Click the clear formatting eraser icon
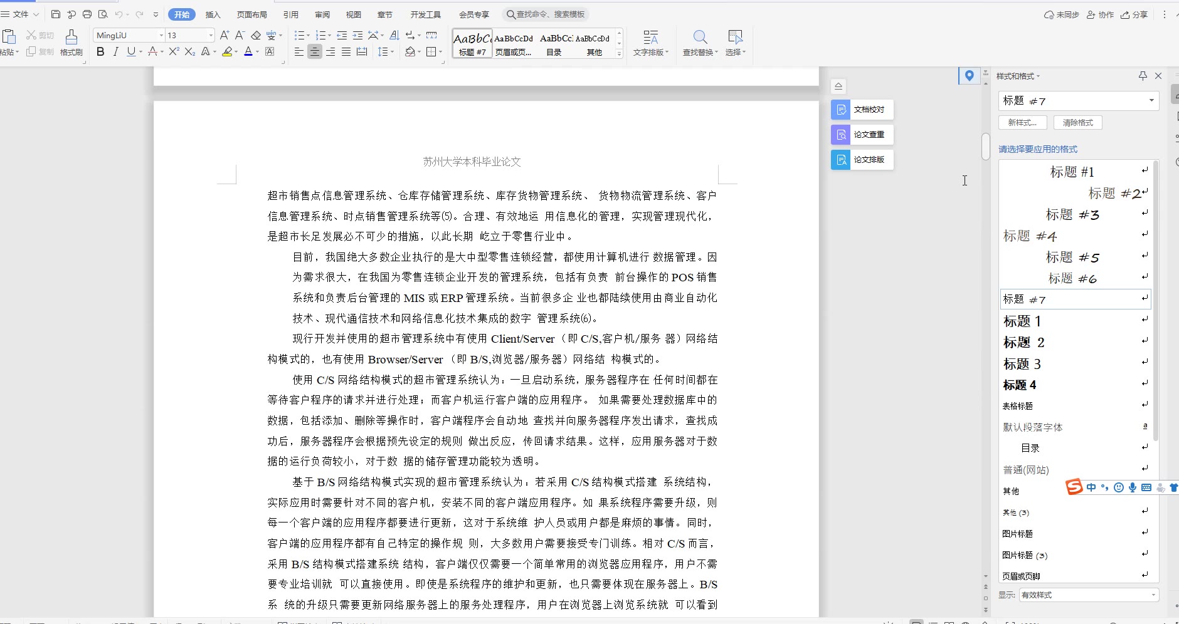The image size is (1179, 624). click(x=256, y=36)
